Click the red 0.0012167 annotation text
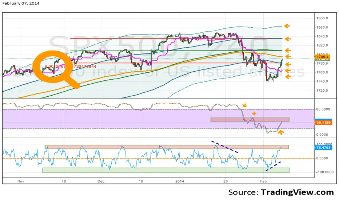This screenshot has height=200, width=339. pos(71,67)
